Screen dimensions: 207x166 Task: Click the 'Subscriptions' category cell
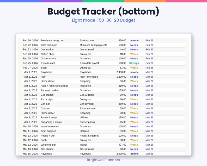click(87, 122)
